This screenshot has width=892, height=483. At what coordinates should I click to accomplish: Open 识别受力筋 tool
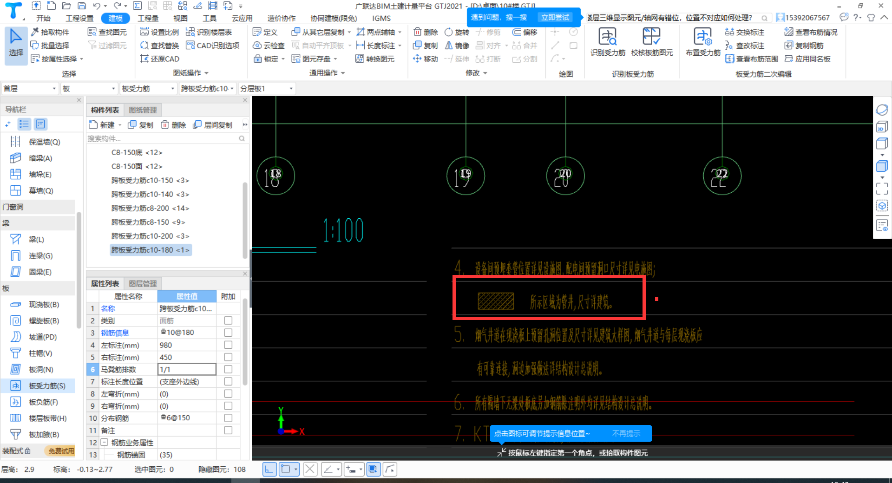(x=608, y=42)
